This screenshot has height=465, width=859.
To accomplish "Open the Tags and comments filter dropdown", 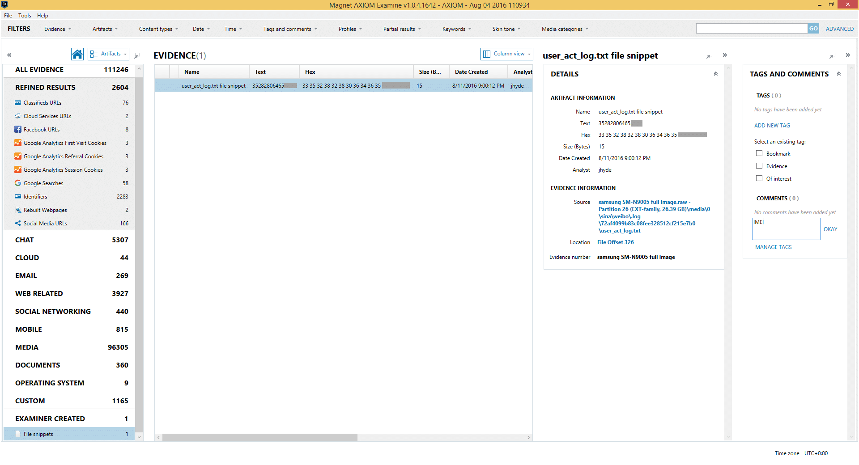I will tap(290, 29).
